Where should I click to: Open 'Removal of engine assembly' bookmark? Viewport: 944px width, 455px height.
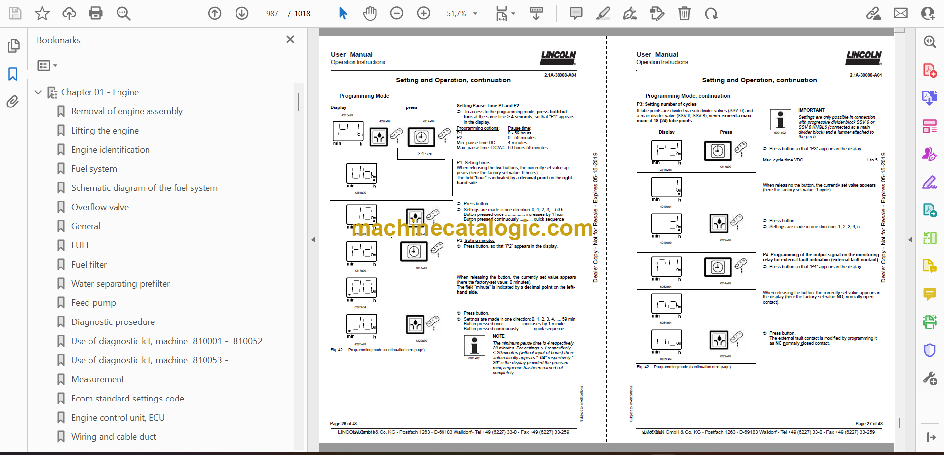(127, 111)
